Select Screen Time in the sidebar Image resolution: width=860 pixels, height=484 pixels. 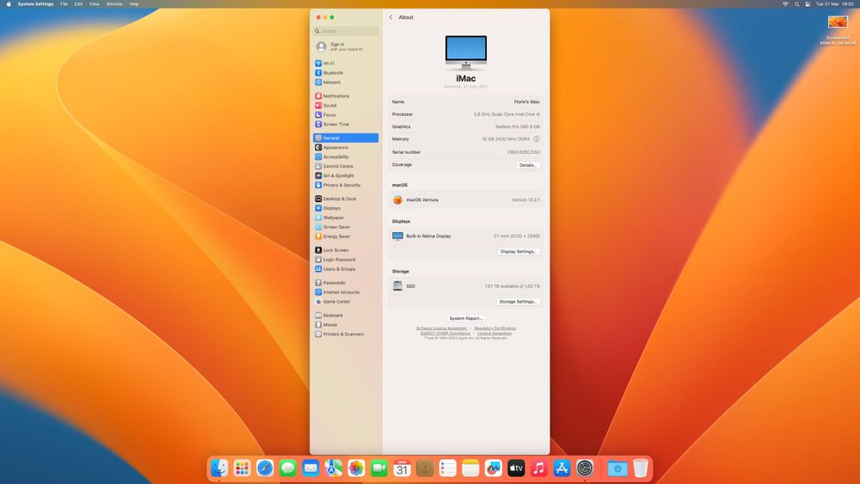(346, 125)
